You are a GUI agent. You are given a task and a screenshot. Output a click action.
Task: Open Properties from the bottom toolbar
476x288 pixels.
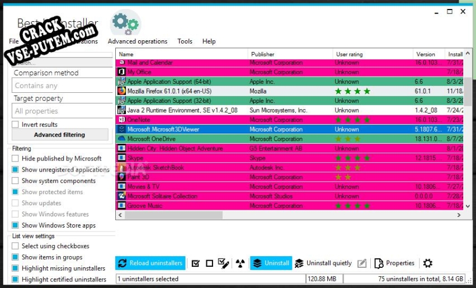click(x=394, y=263)
